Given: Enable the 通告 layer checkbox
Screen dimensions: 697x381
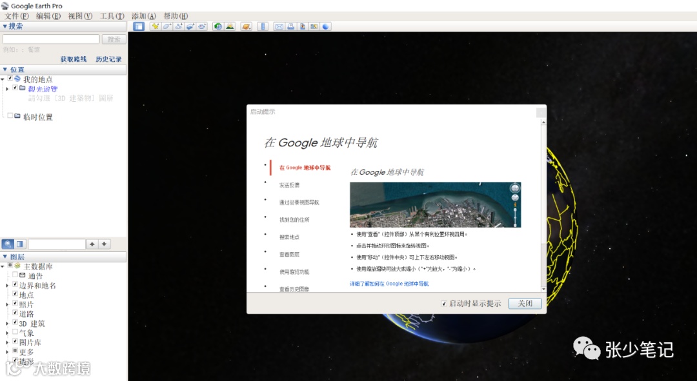Looking at the screenshot, I should pos(15,275).
